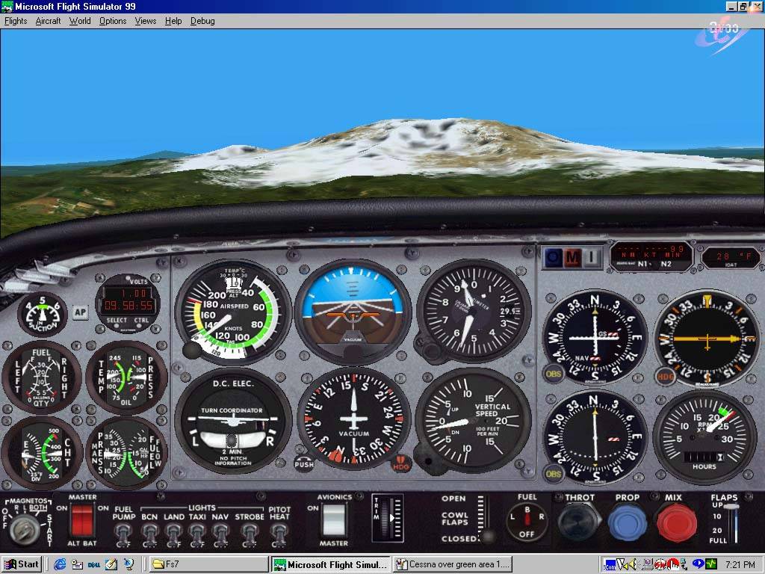
Task: Click the airspeed indicator calibration knob
Action: tap(192, 350)
